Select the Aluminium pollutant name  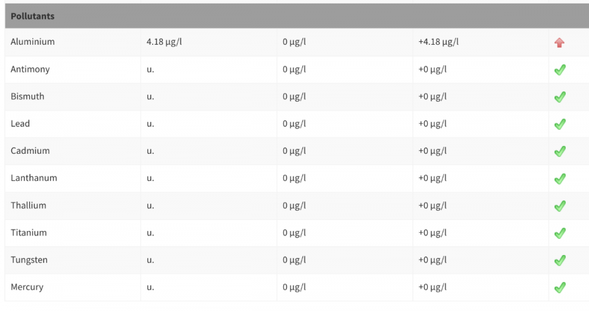click(32, 42)
